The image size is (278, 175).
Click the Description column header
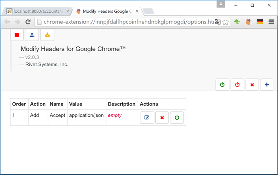[122, 104]
